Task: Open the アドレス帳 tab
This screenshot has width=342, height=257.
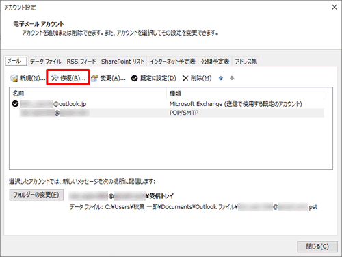Action: point(246,62)
